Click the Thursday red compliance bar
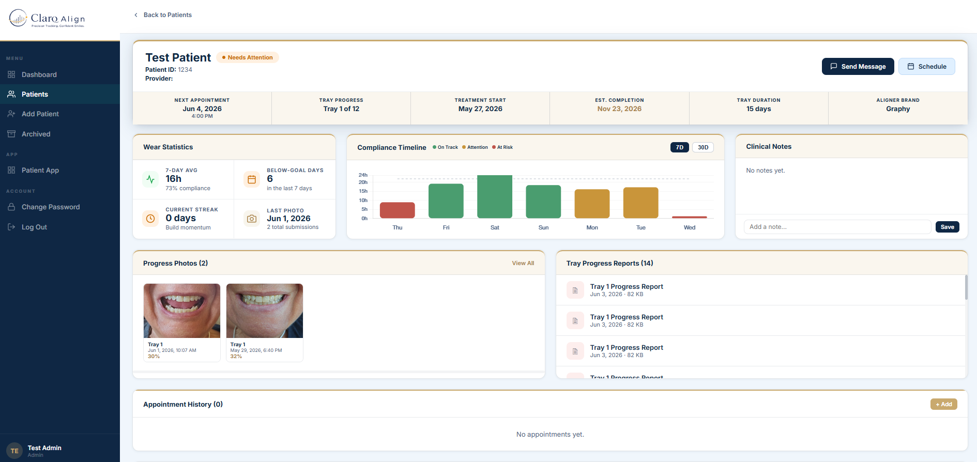Image resolution: width=977 pixels, height=462 pixels. pos(397,210)
